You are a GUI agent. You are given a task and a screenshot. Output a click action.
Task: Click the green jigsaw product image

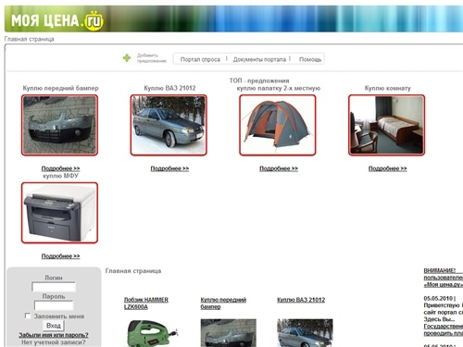coord(152,333)
